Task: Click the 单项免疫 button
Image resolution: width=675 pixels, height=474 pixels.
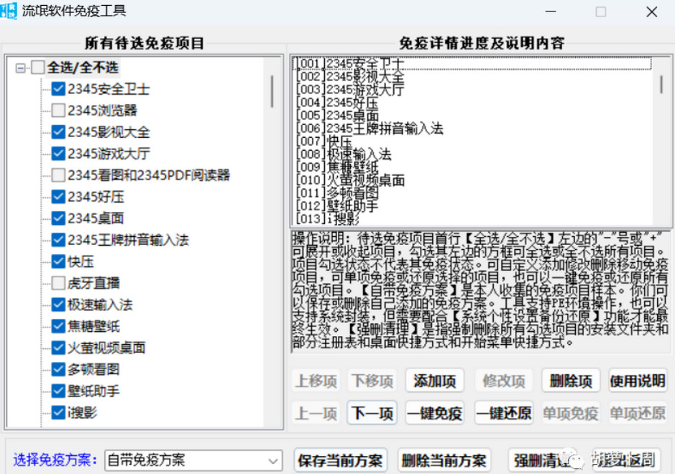Action: (x=571, y=414)
